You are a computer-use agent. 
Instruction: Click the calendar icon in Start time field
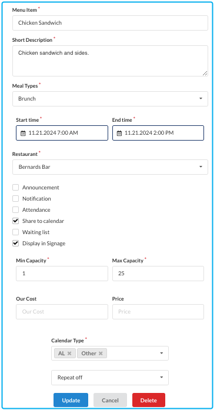tap(23, 134)
